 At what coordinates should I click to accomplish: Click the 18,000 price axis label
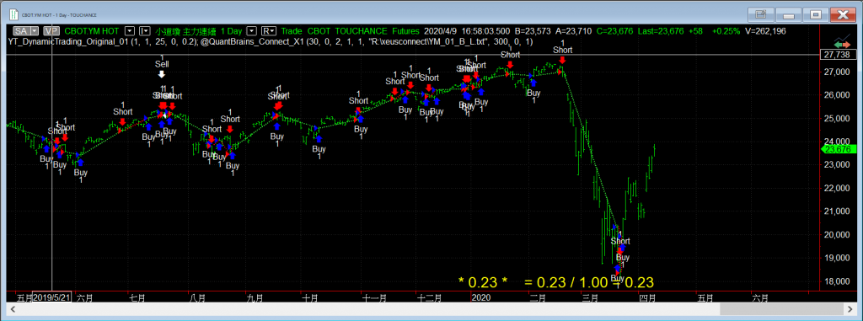click(838, 281)
